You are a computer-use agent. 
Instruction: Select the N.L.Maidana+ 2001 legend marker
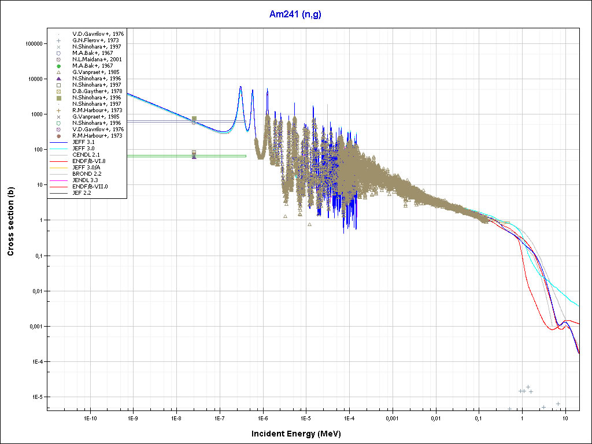(x=58, y=60)
